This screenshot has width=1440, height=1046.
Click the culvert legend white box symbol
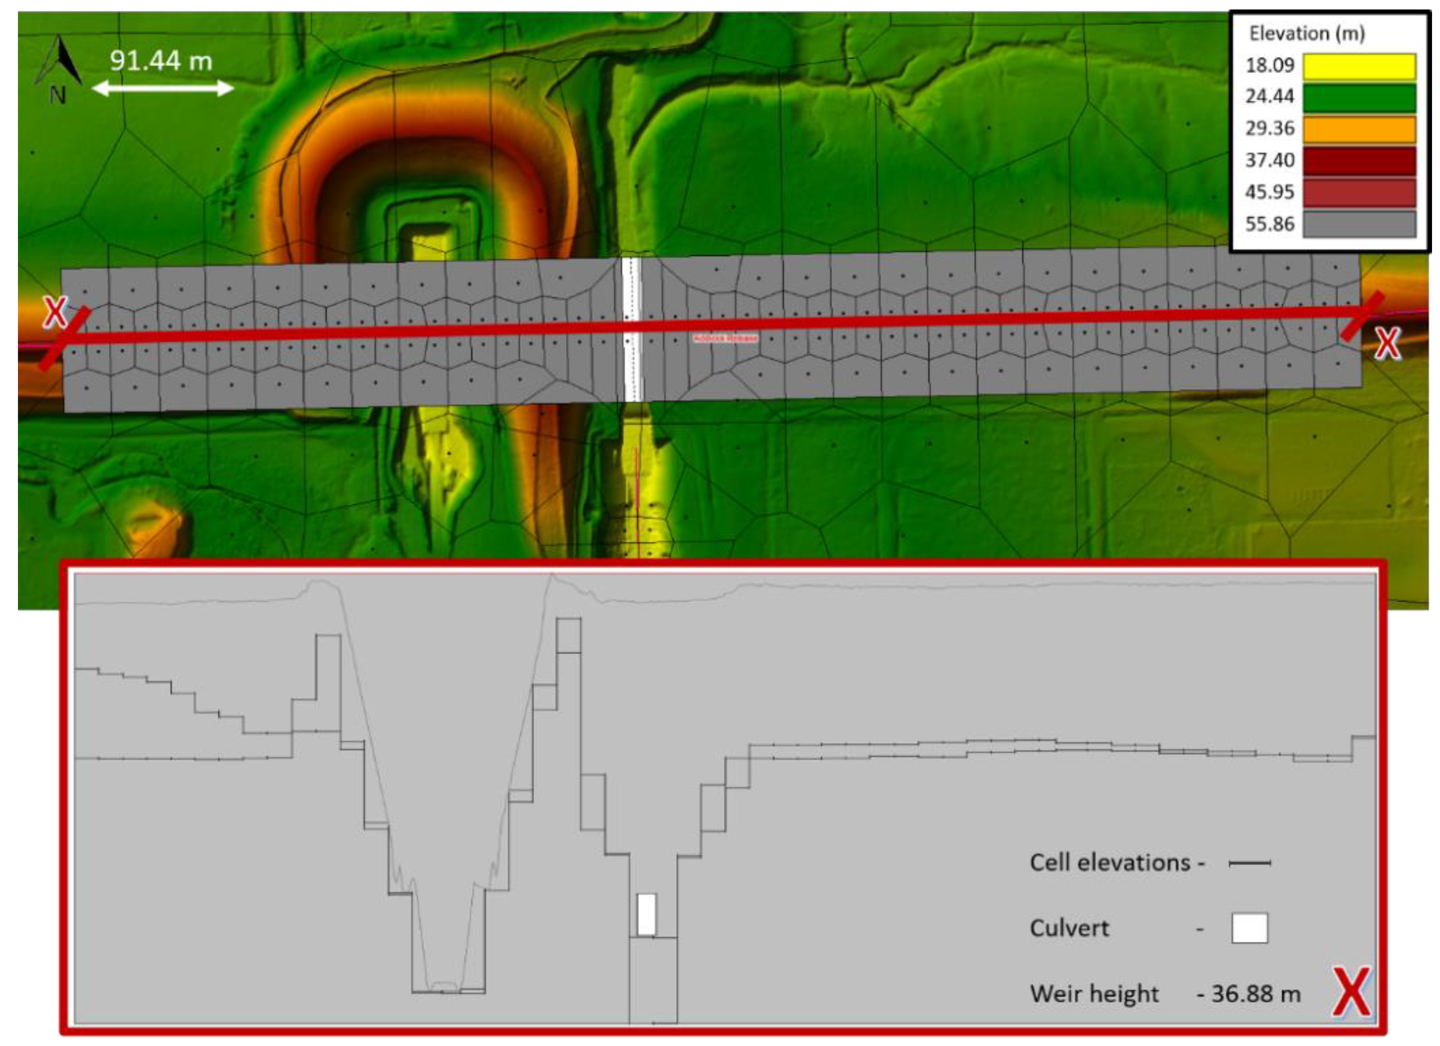(1249, 928)
